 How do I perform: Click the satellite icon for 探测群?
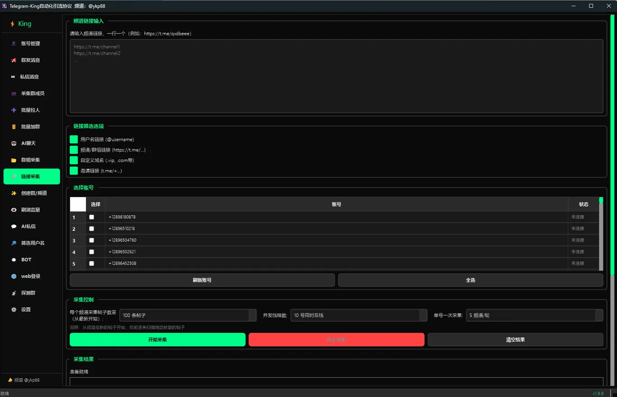tap(14, 293)
